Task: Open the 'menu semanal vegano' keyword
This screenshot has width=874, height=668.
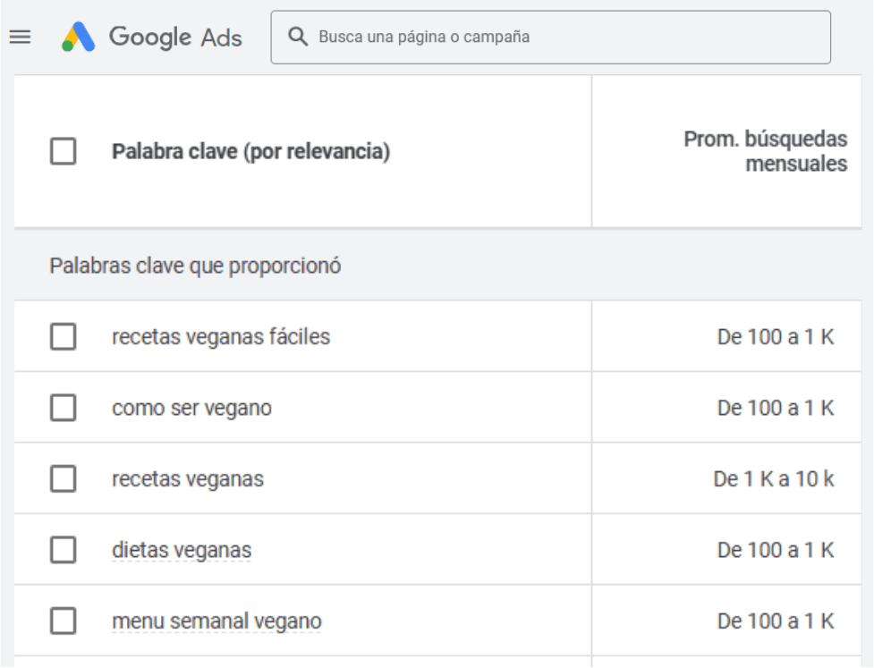Action: click(216, 621)
